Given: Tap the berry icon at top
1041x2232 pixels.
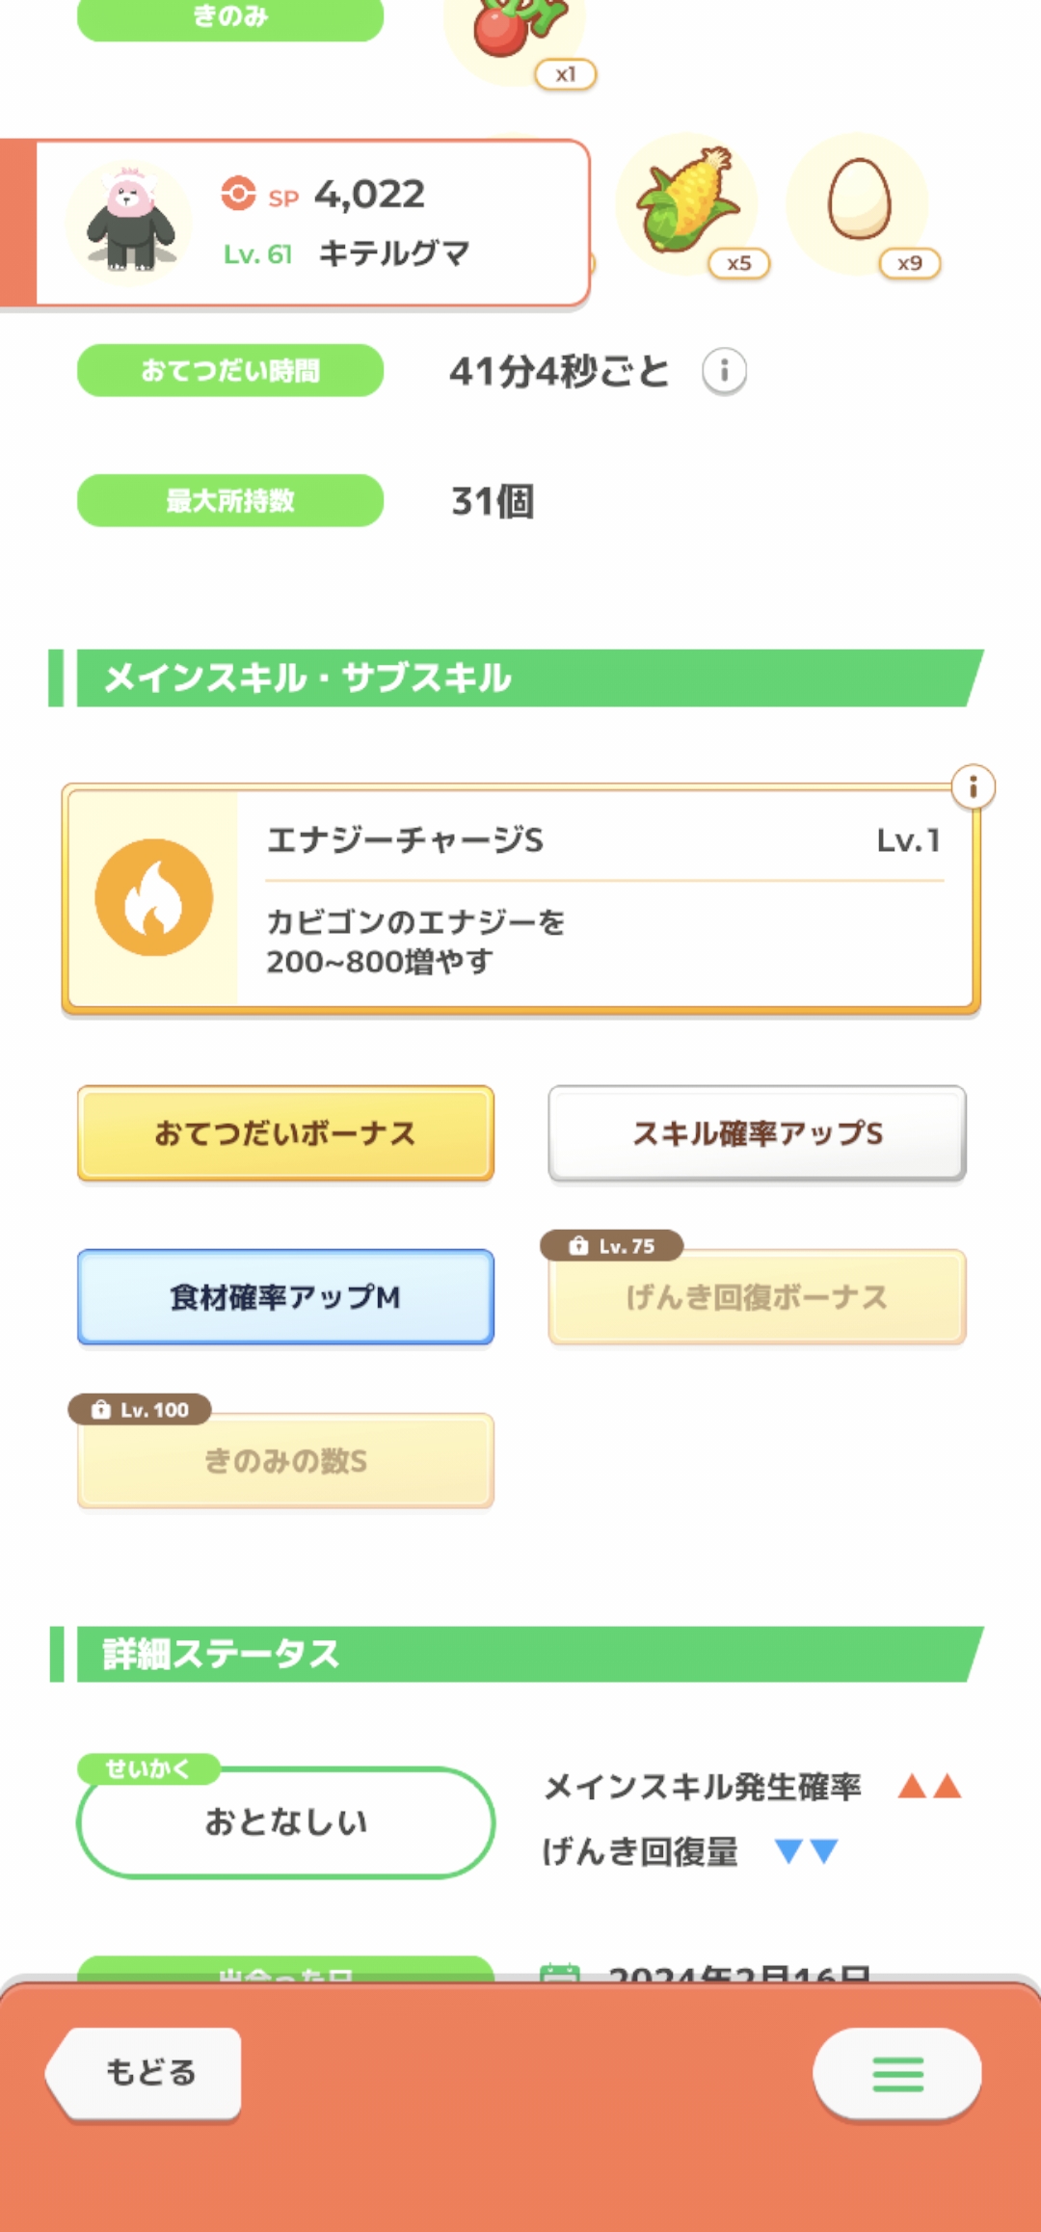Looking at the screenshot, I should 513,29.
